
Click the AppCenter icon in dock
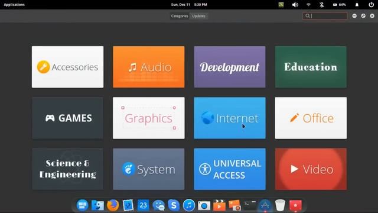pos(265,205)
